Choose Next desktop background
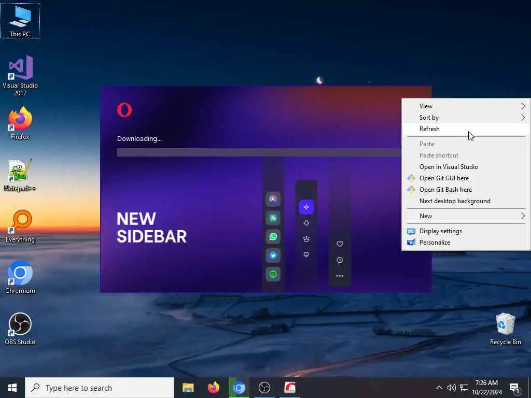Screen dimensions: 531x398 click(x=466, y=201)
